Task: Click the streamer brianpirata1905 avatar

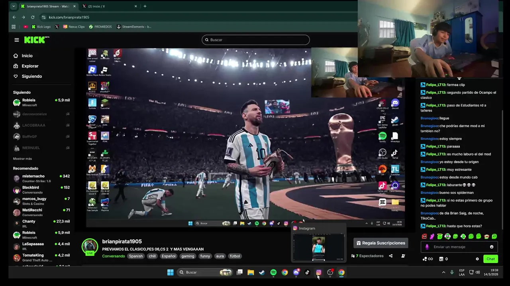Action: [90, 247]
